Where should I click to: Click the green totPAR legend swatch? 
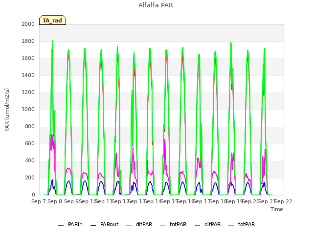[x=231, y=225]
